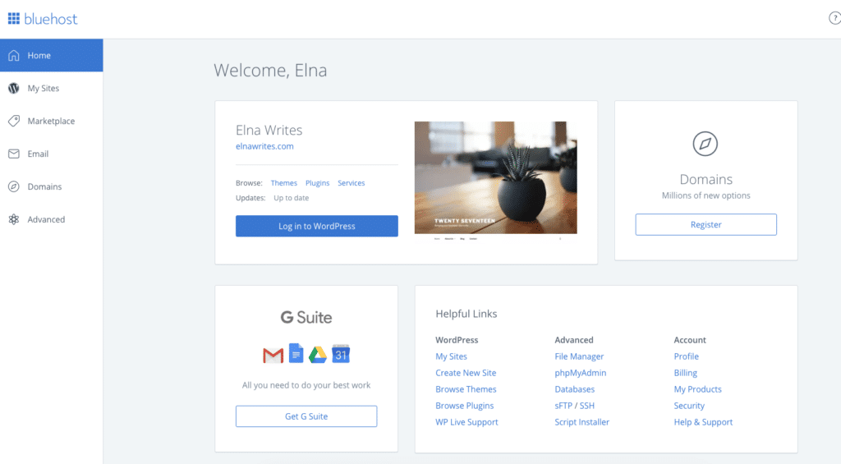Open Browse Themes in Helpful Links
The image size is (841, 464).
(x=466, y=389)
